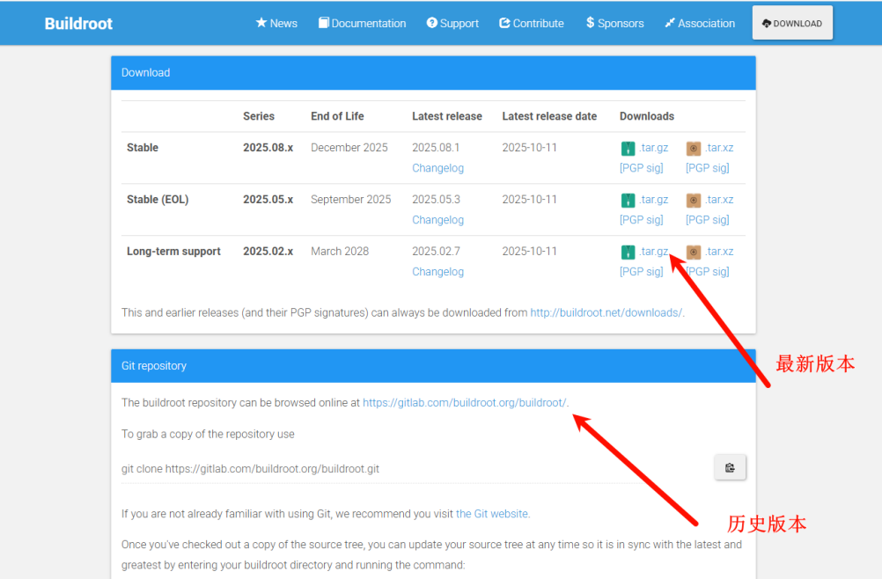
Task: Open the Sponsors page
Action: (614, 23)
